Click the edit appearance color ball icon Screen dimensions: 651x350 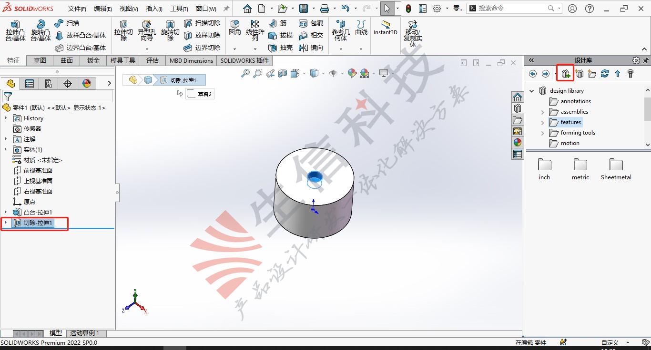[x=352, y=73]
